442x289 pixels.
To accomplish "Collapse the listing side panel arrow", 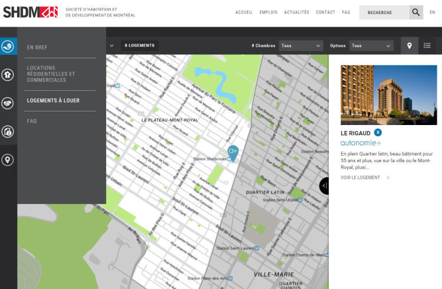I will pos(324,186).
